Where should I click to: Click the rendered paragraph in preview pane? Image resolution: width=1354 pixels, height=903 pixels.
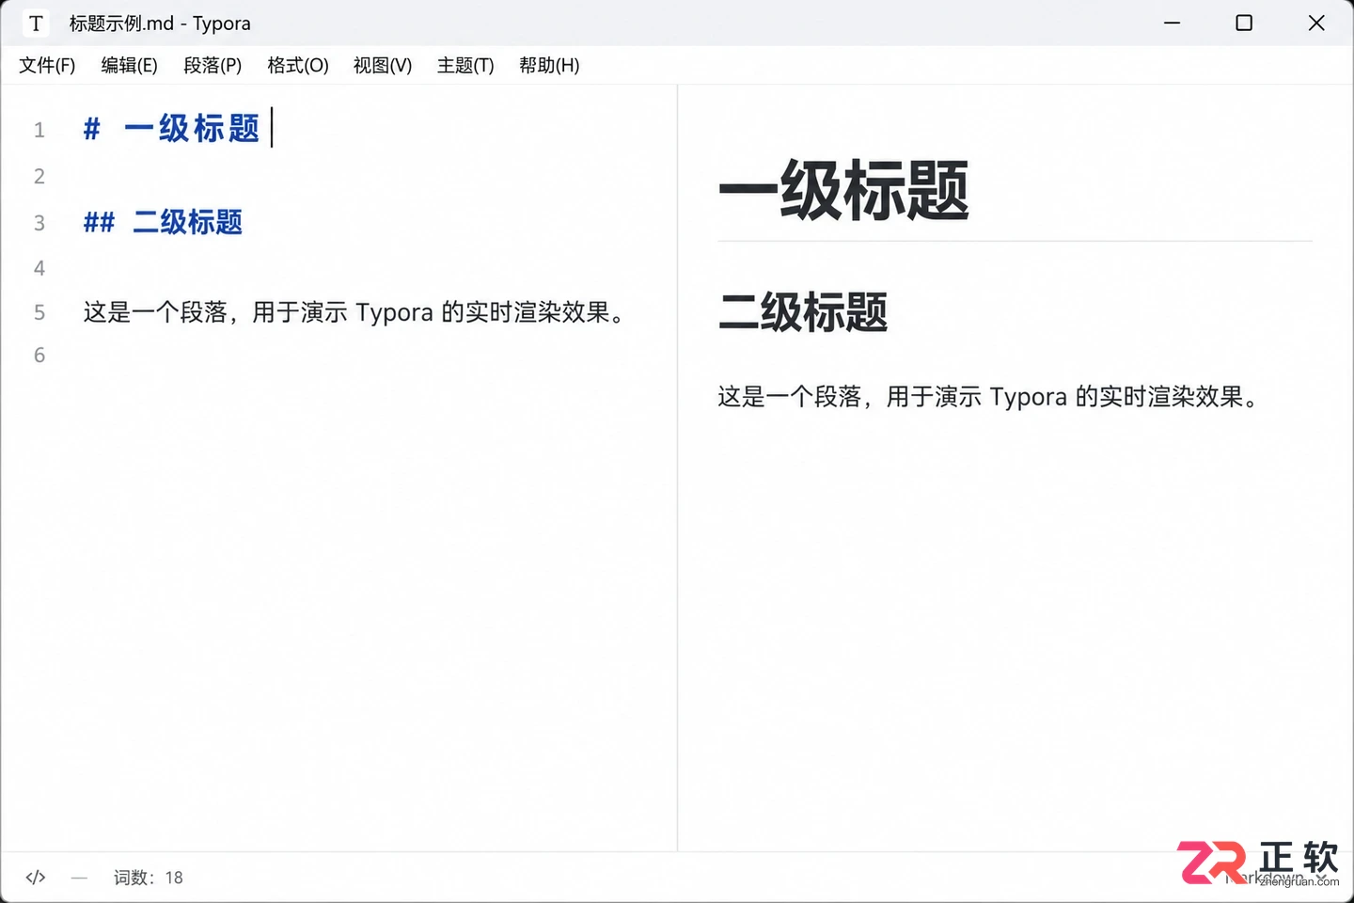point(988,397)
